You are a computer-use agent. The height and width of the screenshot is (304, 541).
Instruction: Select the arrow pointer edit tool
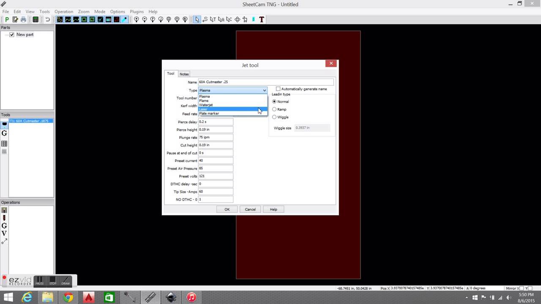click(x=197, y=19)
